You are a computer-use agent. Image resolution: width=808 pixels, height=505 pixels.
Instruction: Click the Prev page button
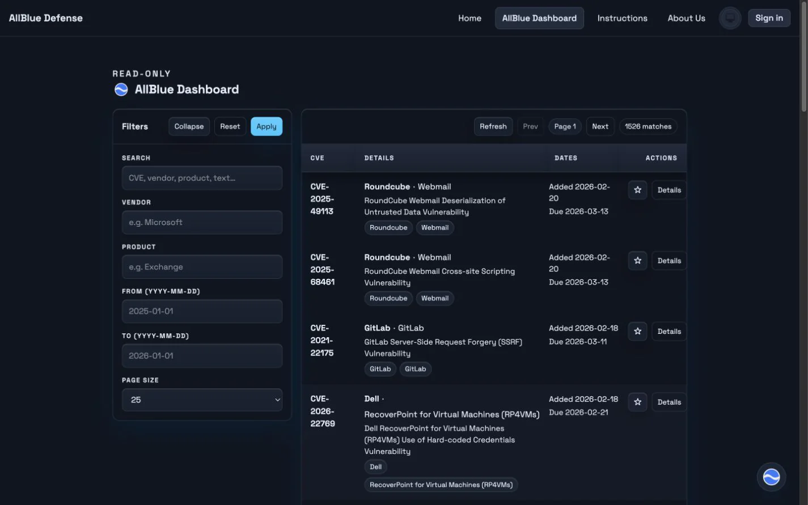tap(530, 126)
